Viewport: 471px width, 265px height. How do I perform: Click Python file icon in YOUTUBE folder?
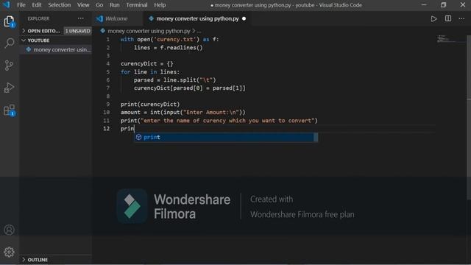[29, 49]
